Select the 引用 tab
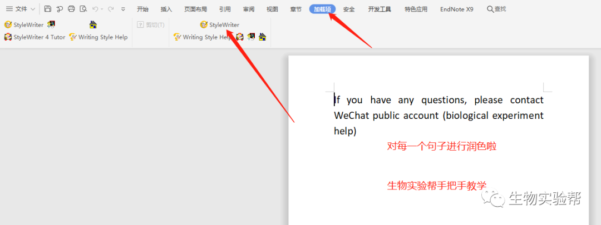The height and width of the screenshot is (225, 601). tap(225, 9)
